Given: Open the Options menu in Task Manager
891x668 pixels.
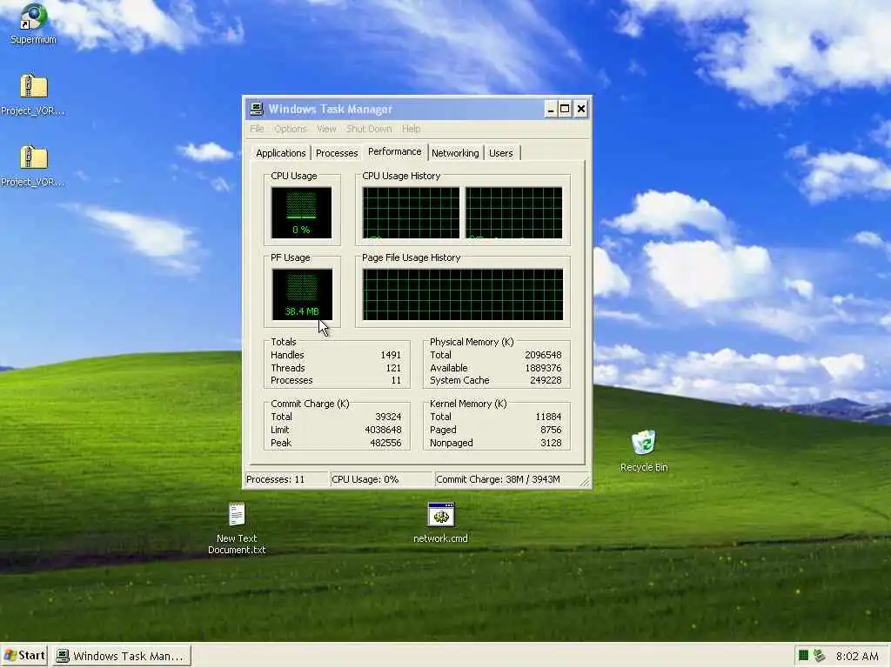Looking at the screenshot, I should tap(291, 129).
